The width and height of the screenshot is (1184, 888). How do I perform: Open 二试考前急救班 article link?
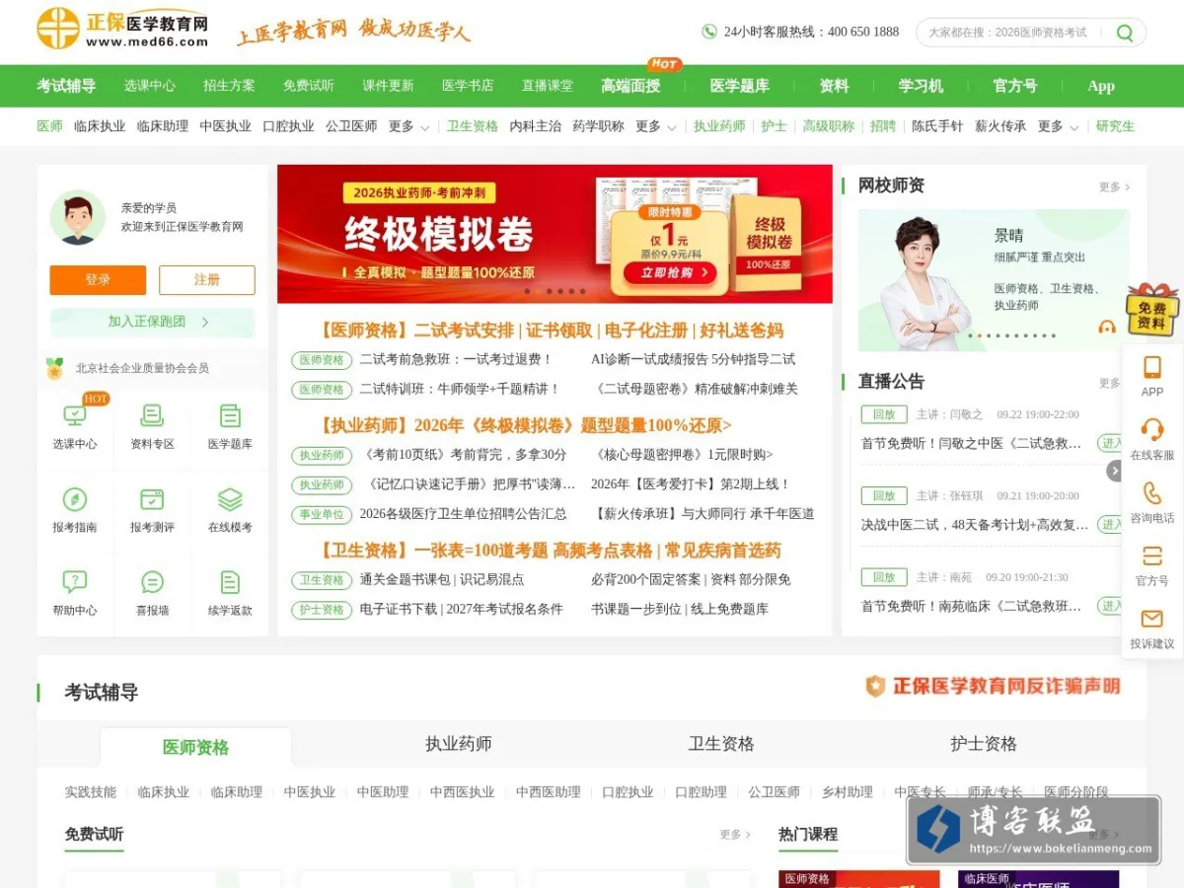tap(456, 360)
